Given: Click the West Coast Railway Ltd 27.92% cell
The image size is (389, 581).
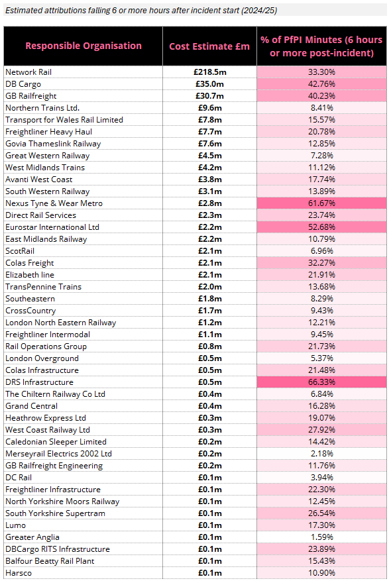Looking at the screenshot, I should point(321,430).
